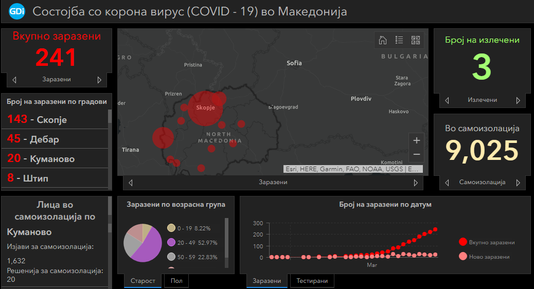534x289 pixels.
Task: Switch to the Тестирани tab
Action: [x=312, y=281]
